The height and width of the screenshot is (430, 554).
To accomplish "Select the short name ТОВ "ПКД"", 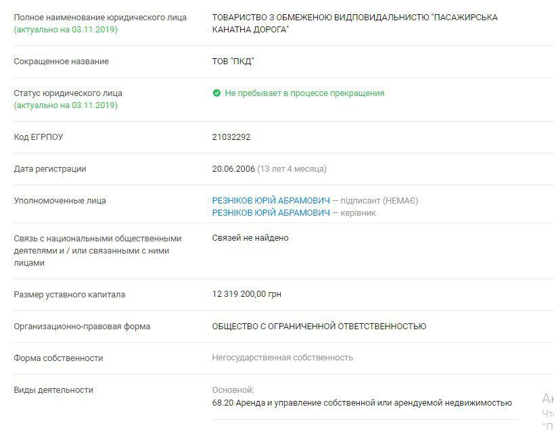I will tap(233, 62).
